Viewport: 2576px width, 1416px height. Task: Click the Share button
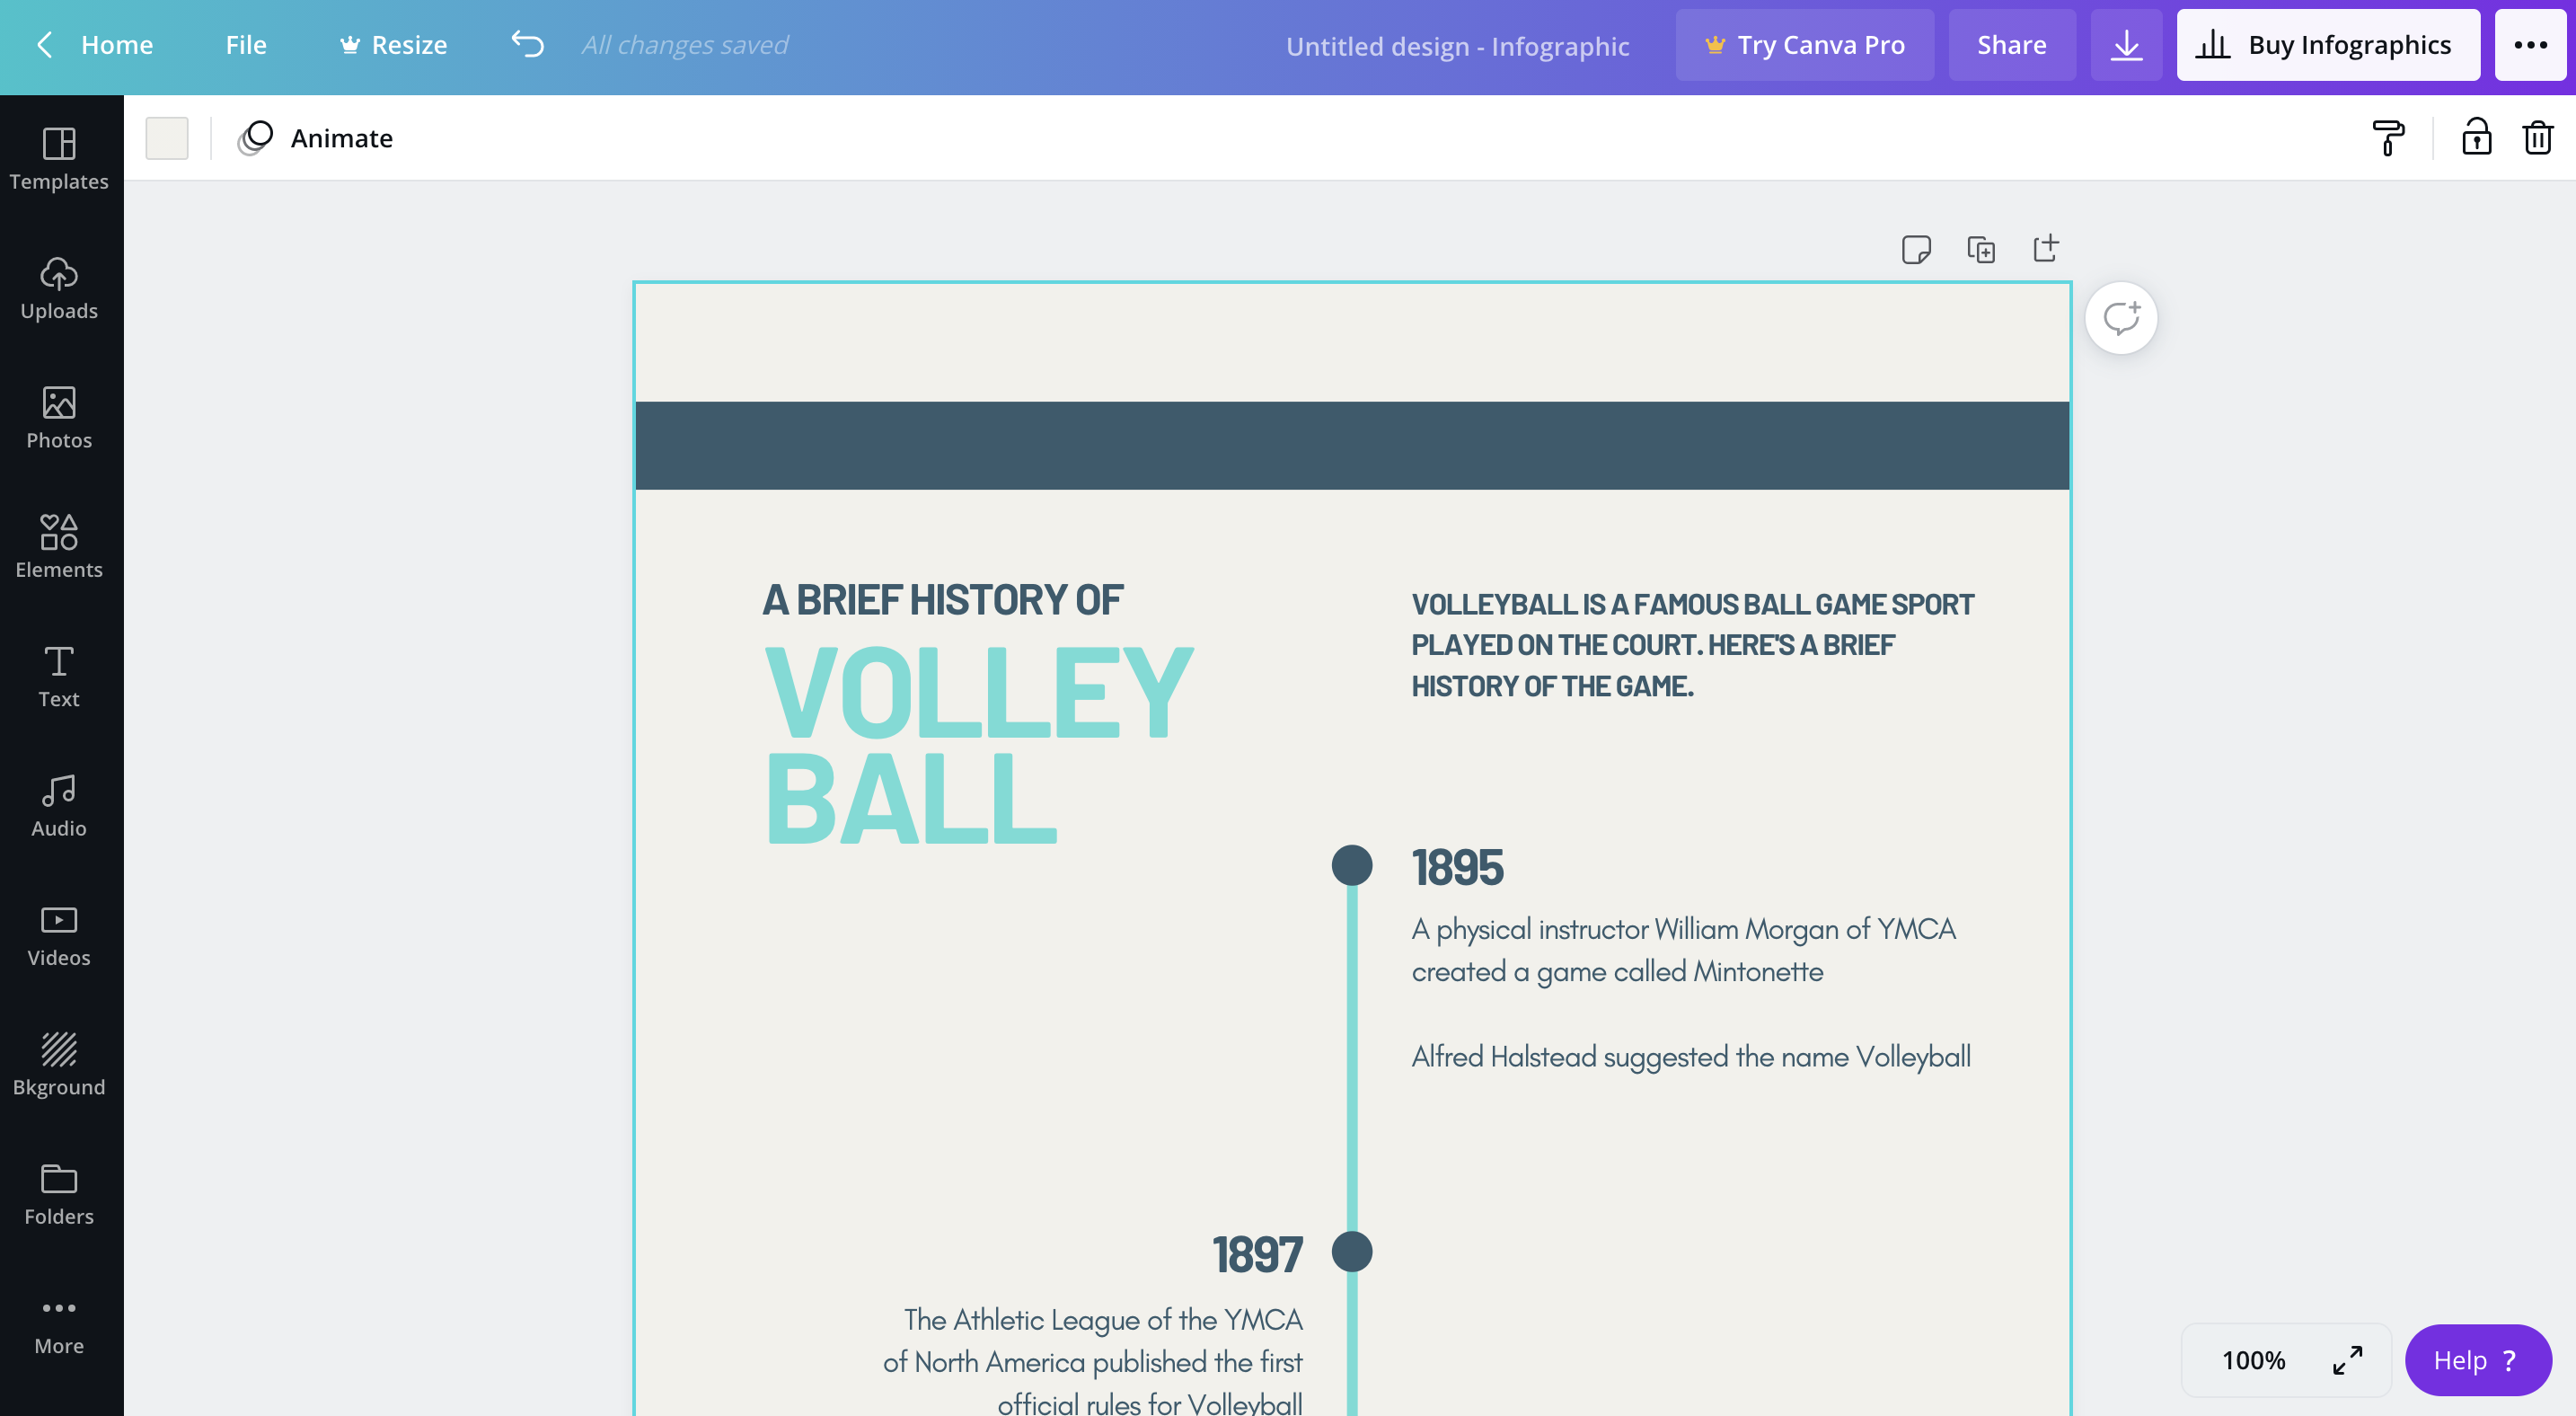tap(2013, 44)
